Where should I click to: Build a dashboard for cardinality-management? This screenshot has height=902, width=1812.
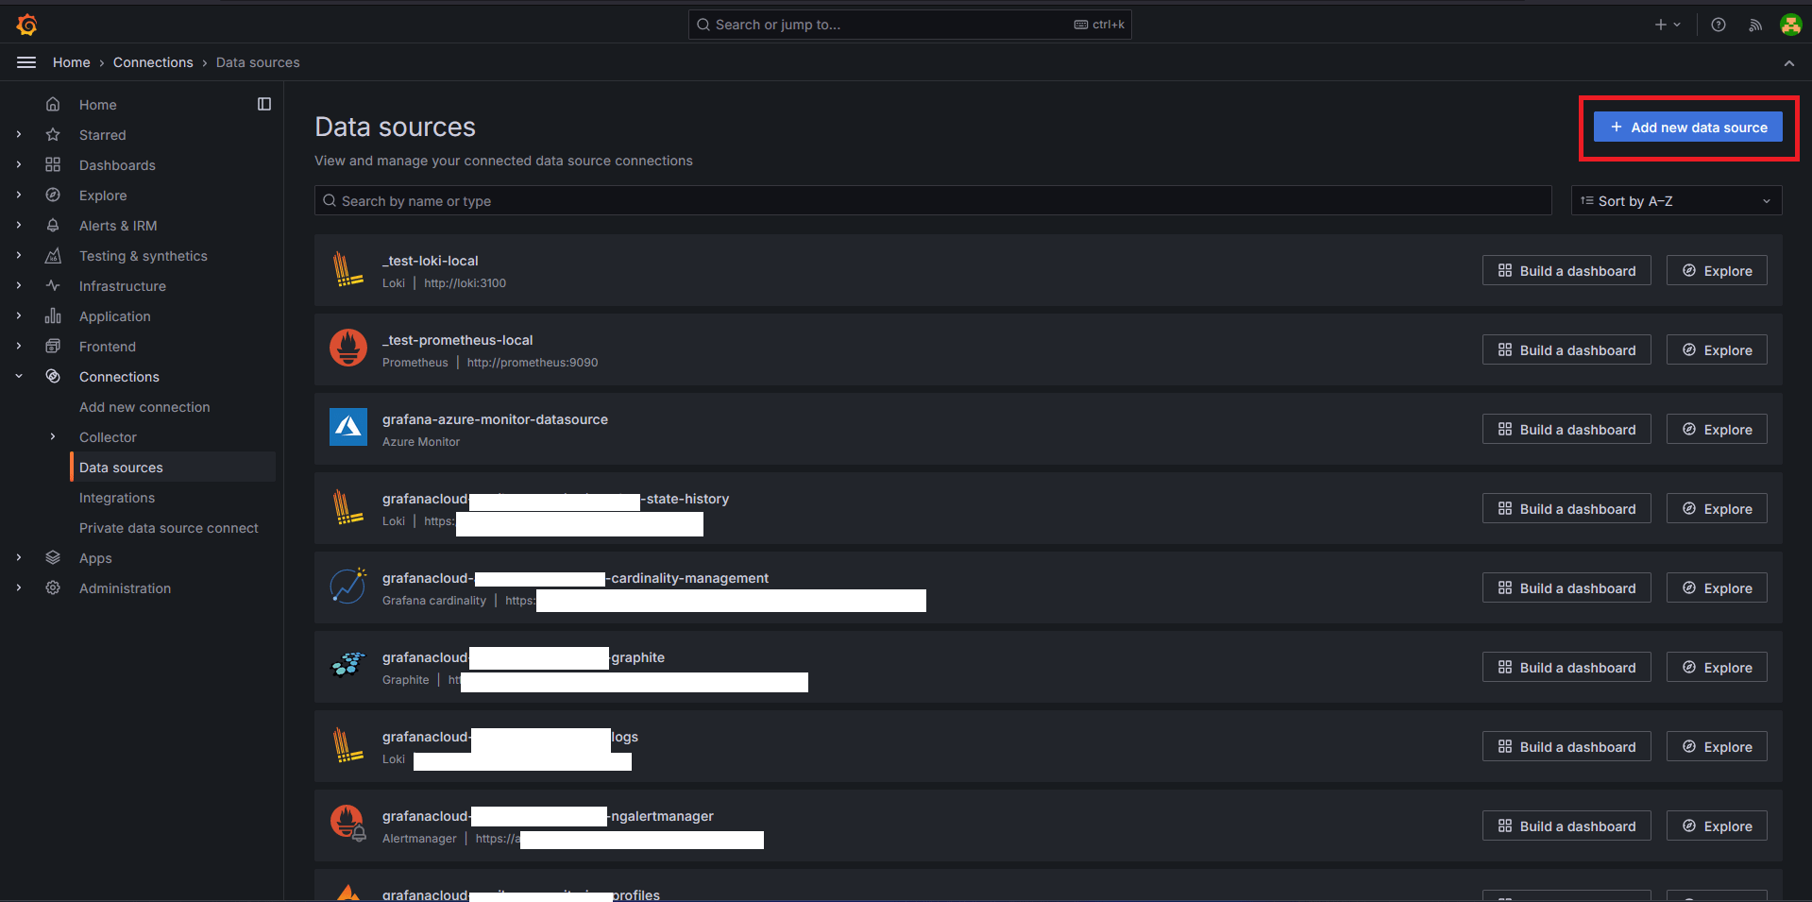pos(1566,587)
